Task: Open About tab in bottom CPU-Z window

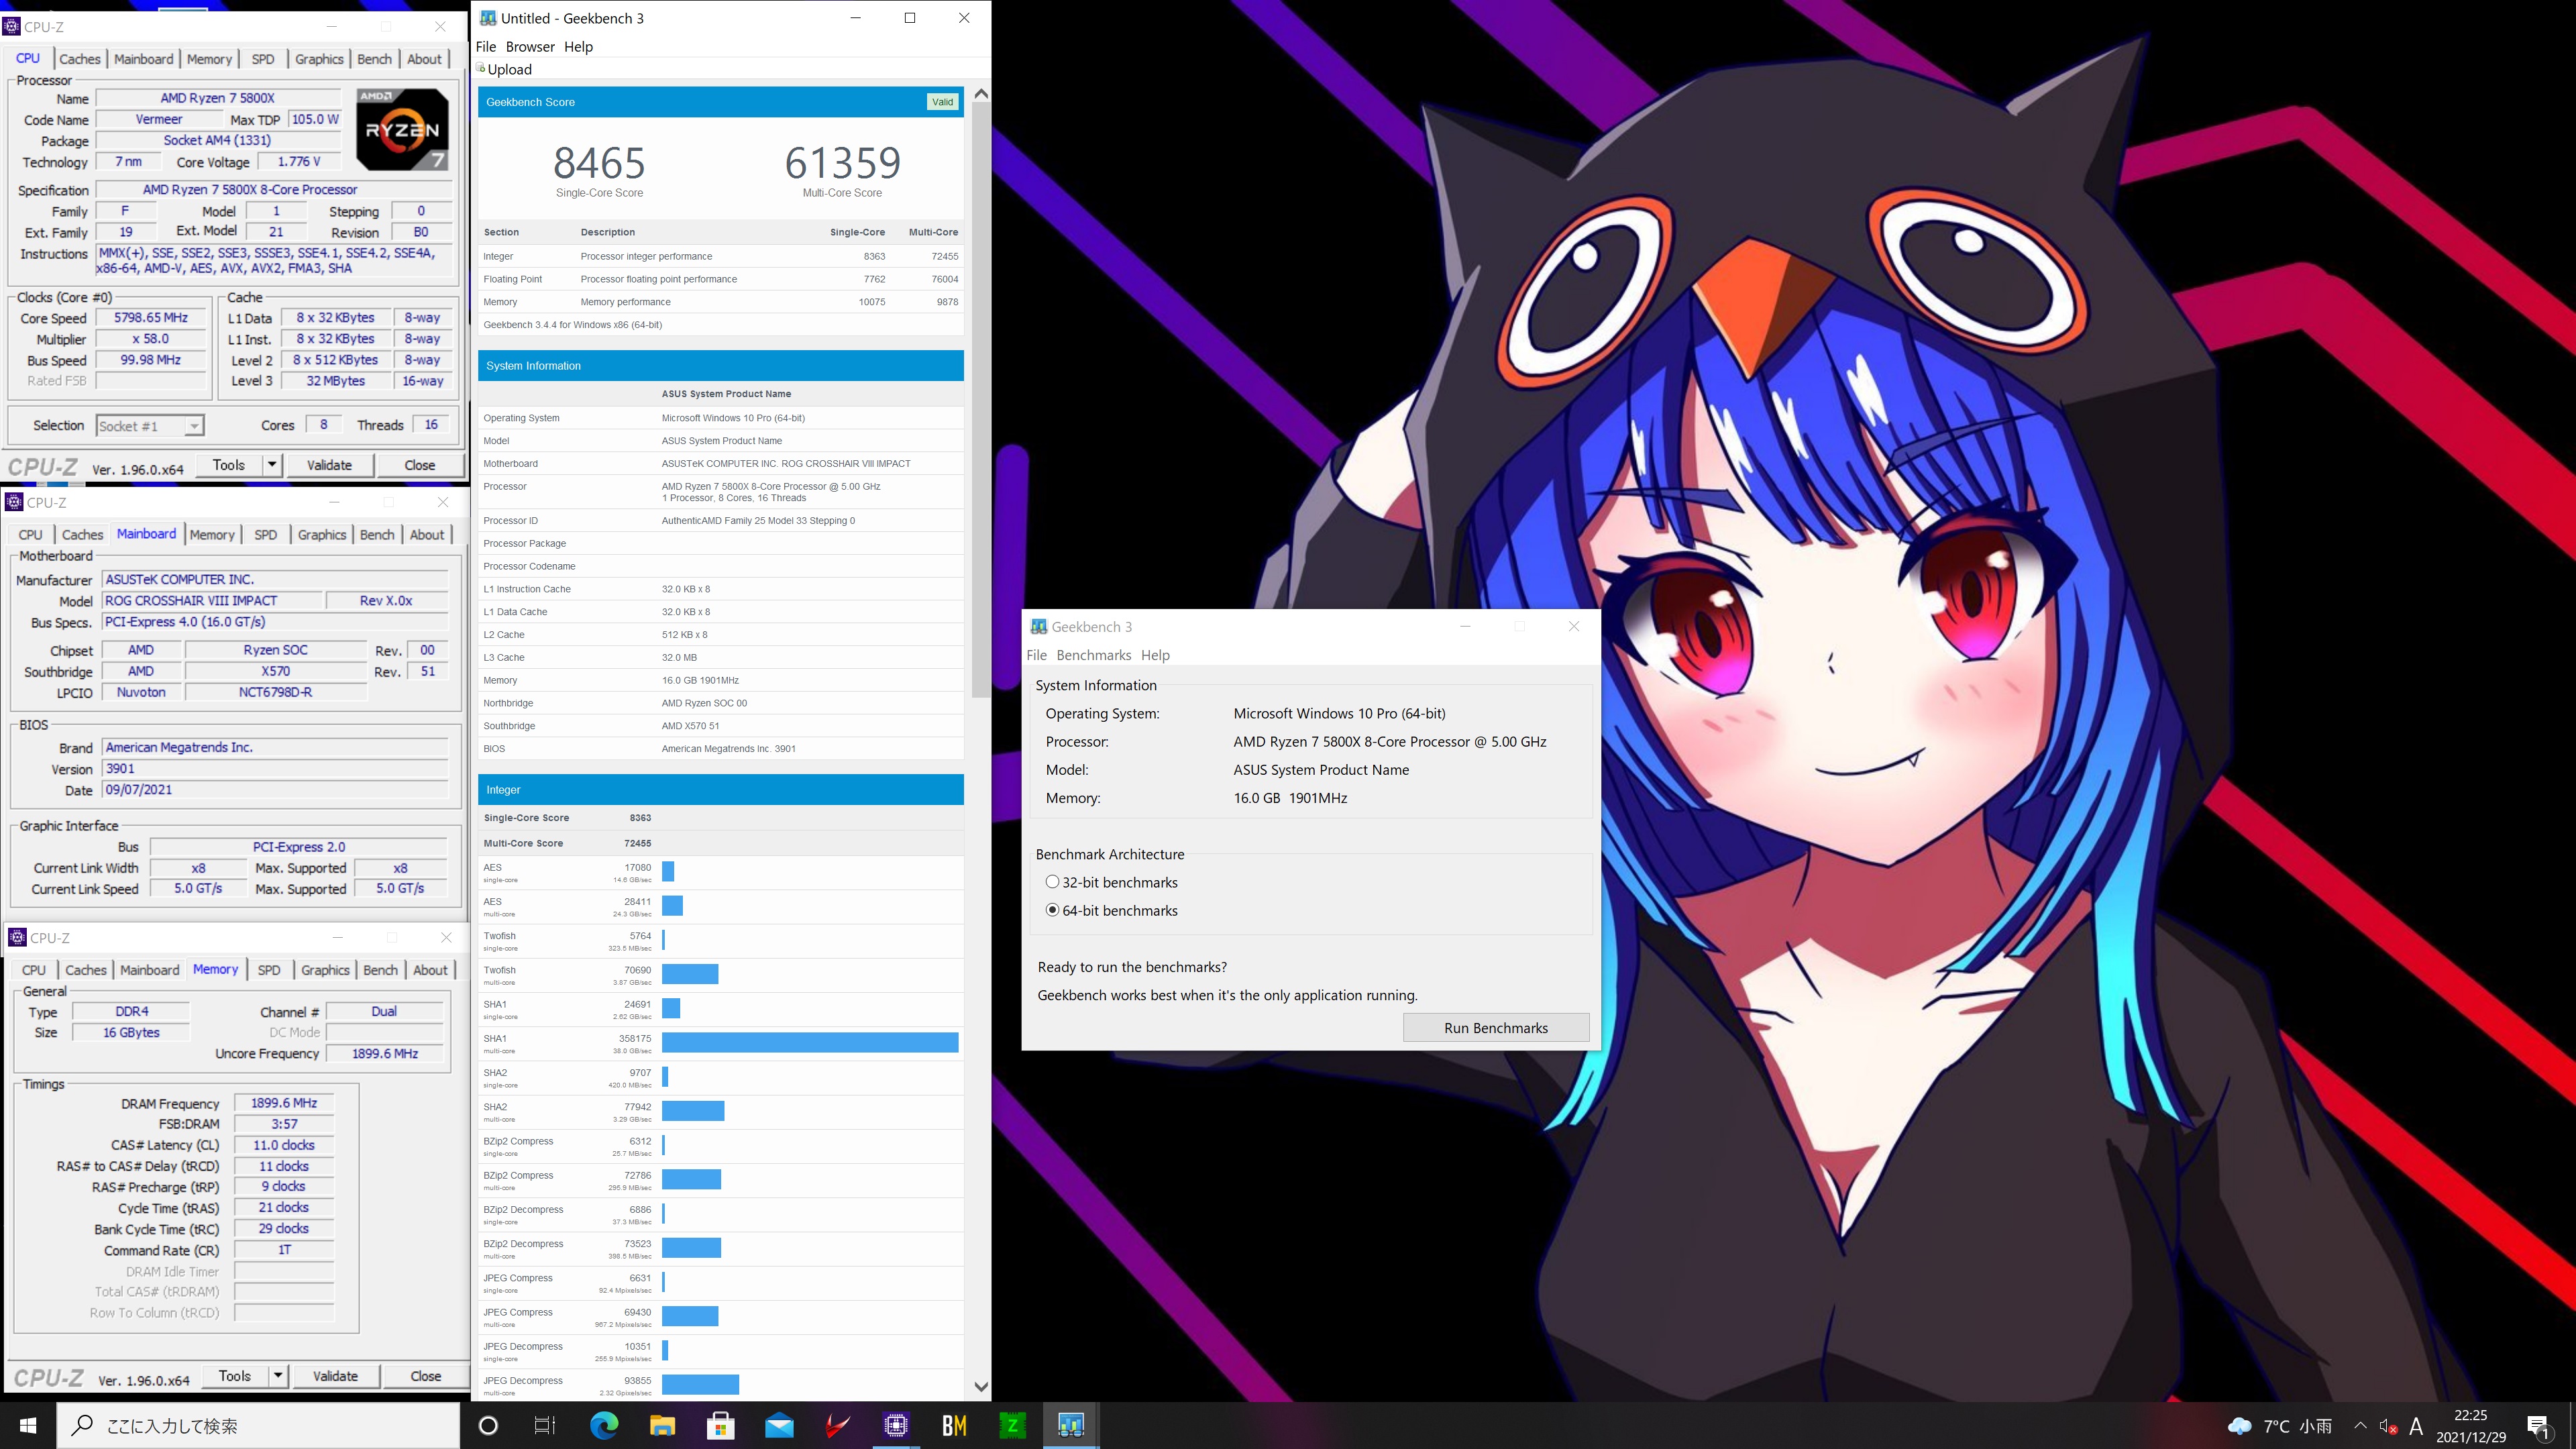Action: point(430,970)
